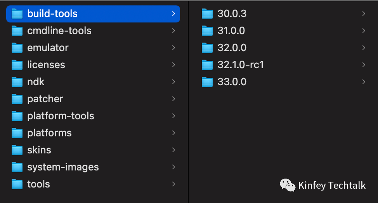Click the system-images folder icon
Screen dimensions: 378x203
coord(17,167)
